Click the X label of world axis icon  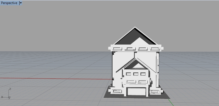[x=2, y=97]
